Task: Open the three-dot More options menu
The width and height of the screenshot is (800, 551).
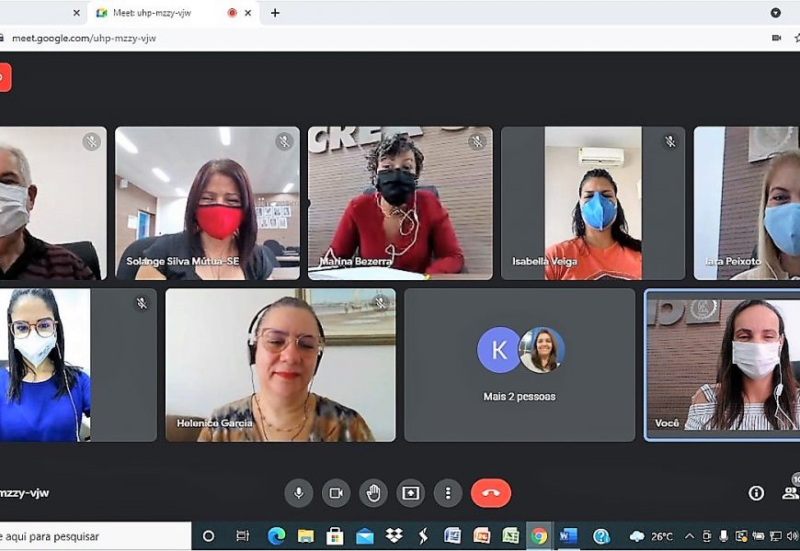Action: point(447,492)
